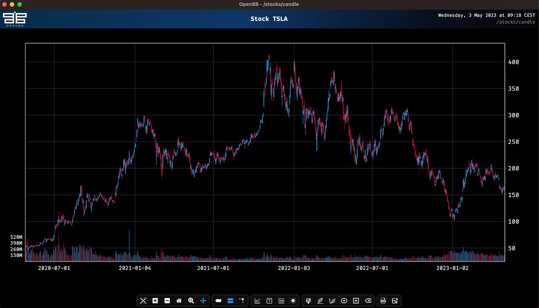Maximize the window with green button
The image size is (539, 308).
pyautogui.click(x=19, y=4)
